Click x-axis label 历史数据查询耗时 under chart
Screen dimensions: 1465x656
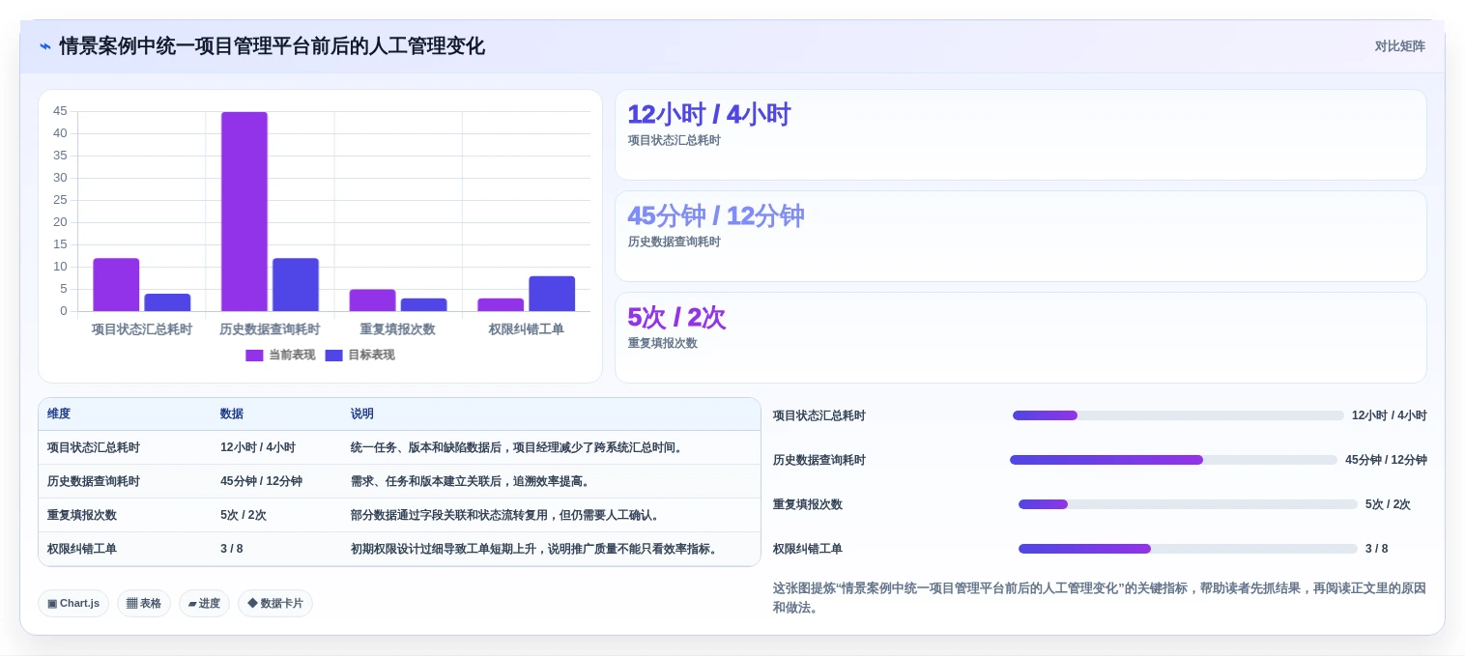tap(270, 329)
